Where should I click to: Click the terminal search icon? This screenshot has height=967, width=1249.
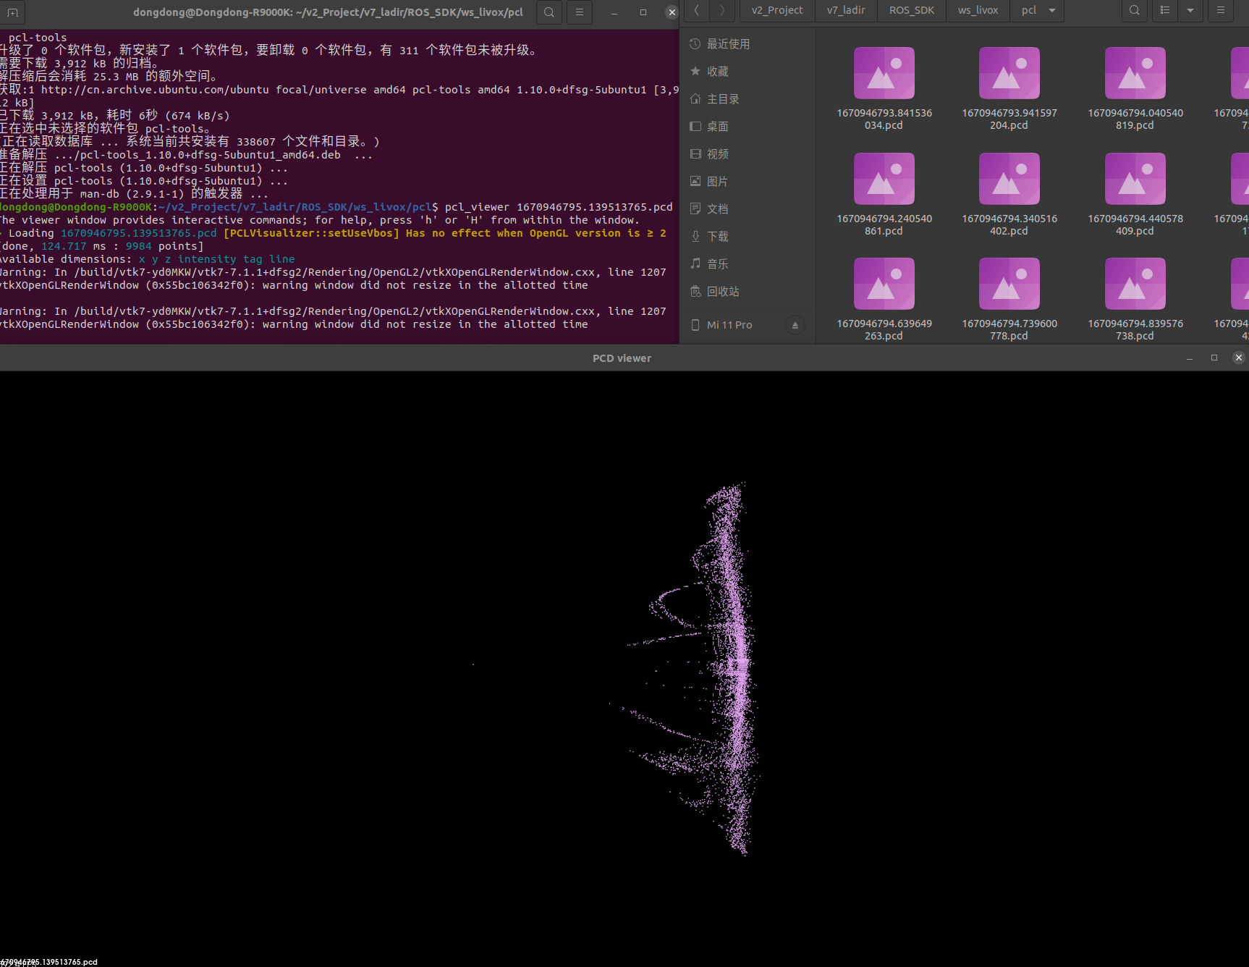tap(549, 12)
